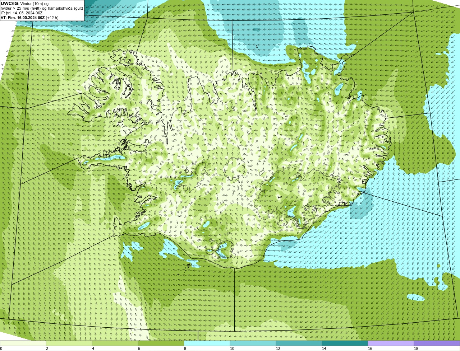460x351 pixels.
Task: Click the 10–12 m/s turquoise legend swatch
Action: 253,343
